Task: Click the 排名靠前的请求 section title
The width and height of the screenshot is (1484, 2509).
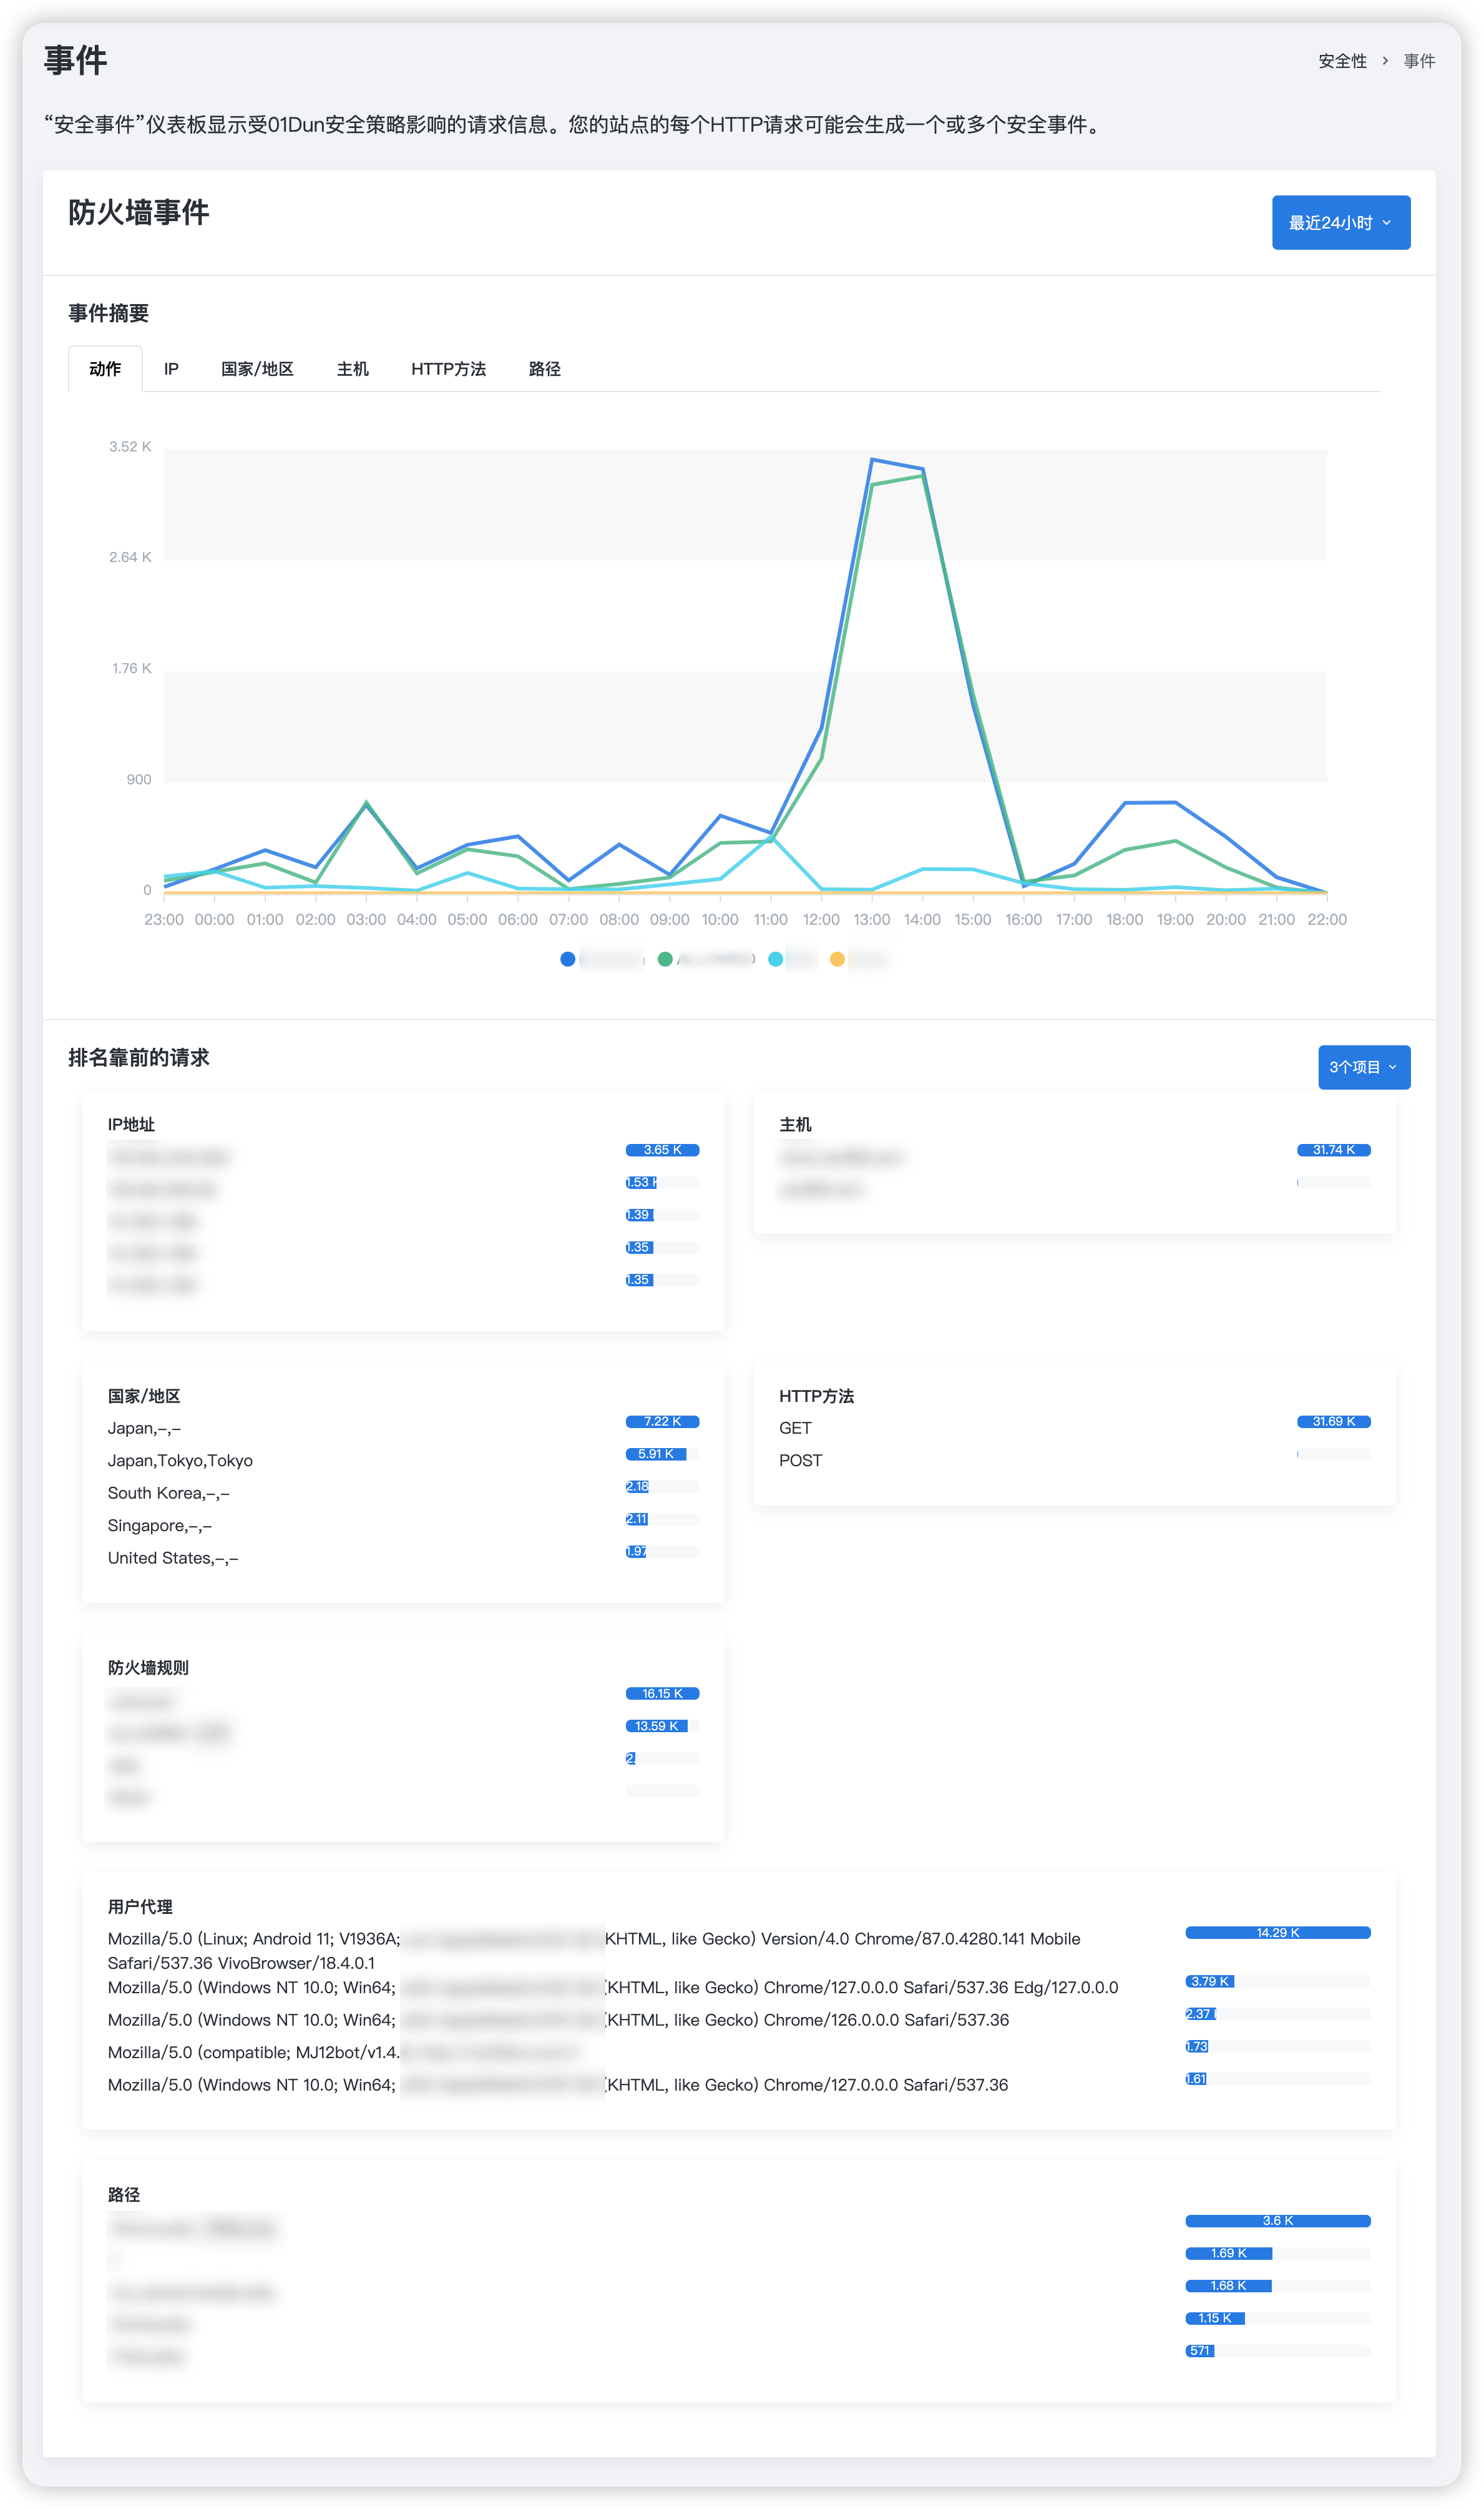Action: coord(139,1057)
